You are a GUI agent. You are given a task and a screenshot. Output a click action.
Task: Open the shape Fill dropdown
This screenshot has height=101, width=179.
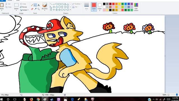pyautogui.click(x=76, y=7)
